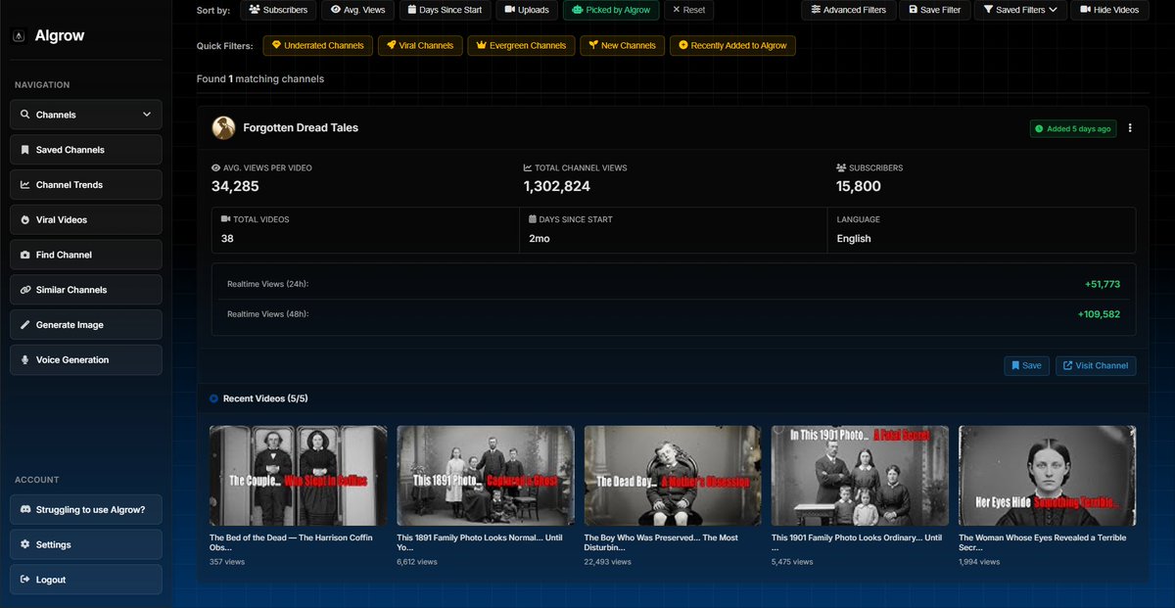Save the Forgotten Dread Tales channel
The image size is (1175, 608).
pos(1026,365)
